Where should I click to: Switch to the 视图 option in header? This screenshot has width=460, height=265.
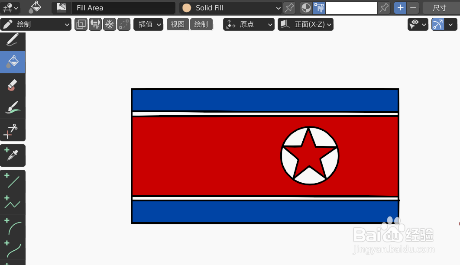coord(178,24)
